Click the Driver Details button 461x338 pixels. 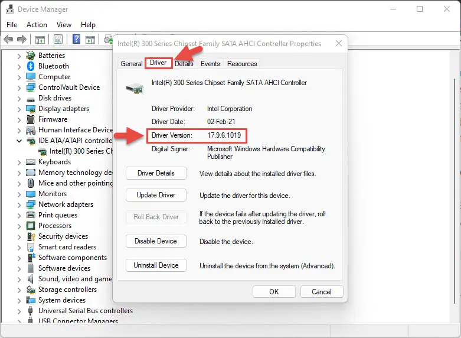[x=156, y=173]
